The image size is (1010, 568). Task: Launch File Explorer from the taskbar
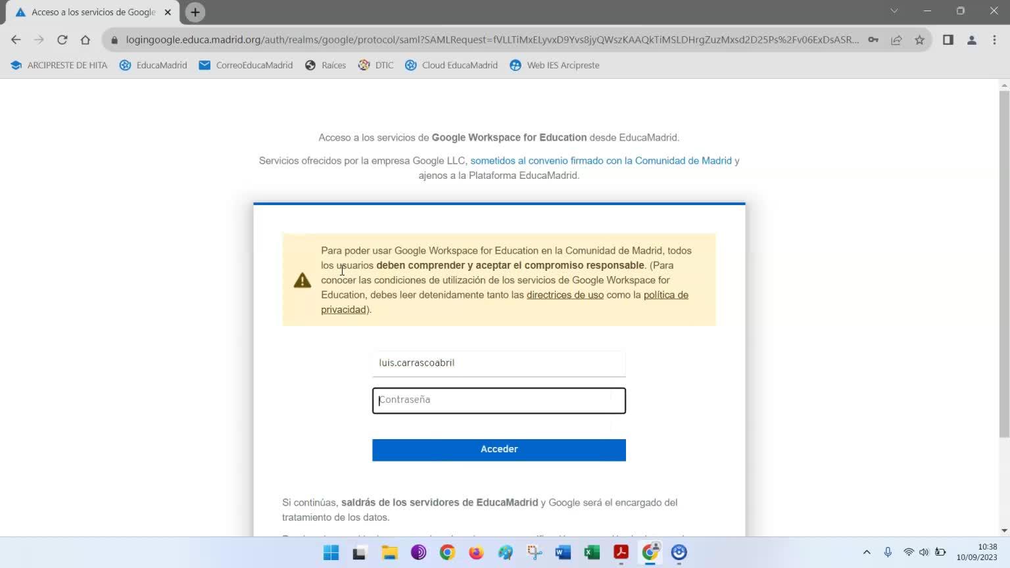389,552
